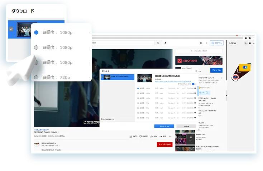The height and width of the screenshot is (171, 263).
Task: Open the youtube.com video URL link in dialog
Action: point(173,81)
